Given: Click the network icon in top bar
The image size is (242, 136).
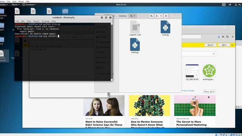Looking at the screenshot, I should (236, 5).
